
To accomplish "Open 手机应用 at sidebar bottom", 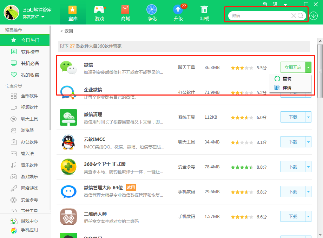I will [x=24, y=230].
